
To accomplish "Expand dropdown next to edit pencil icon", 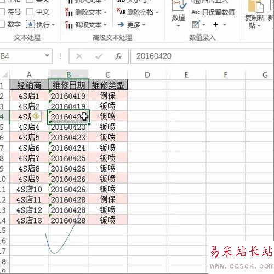I will (204, 25).
